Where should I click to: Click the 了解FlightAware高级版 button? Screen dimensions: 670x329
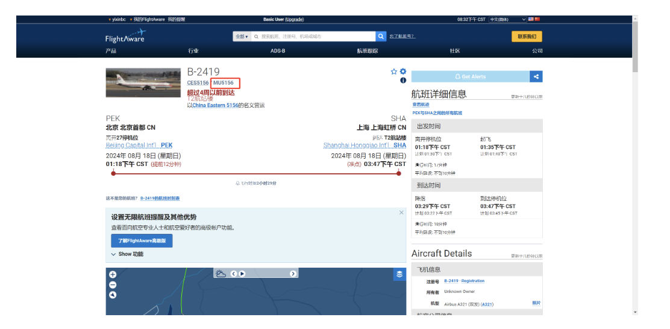click(x=142, y=241)
